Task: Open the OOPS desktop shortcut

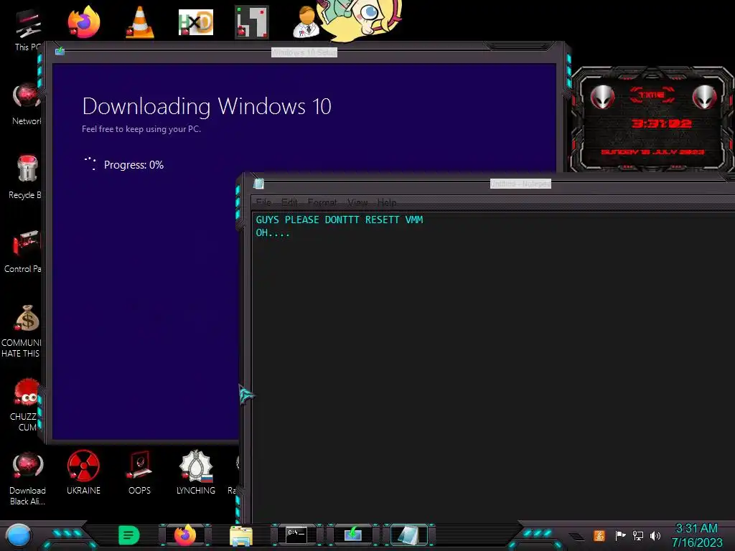Action: (x=139, y=473)
